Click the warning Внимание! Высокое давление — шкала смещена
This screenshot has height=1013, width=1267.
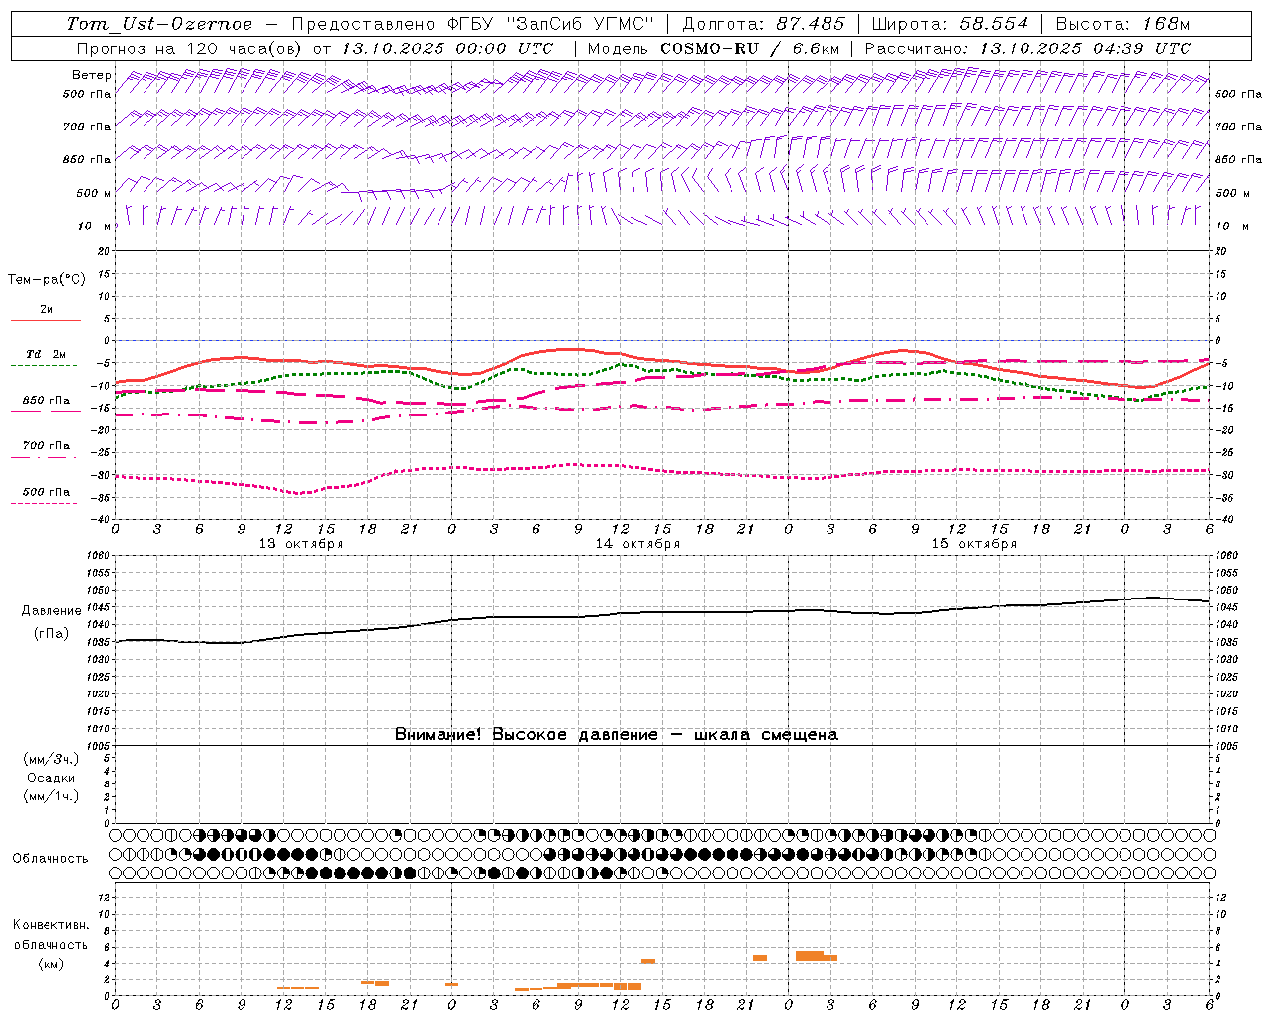pyautogui.click(x=617, y=735)
